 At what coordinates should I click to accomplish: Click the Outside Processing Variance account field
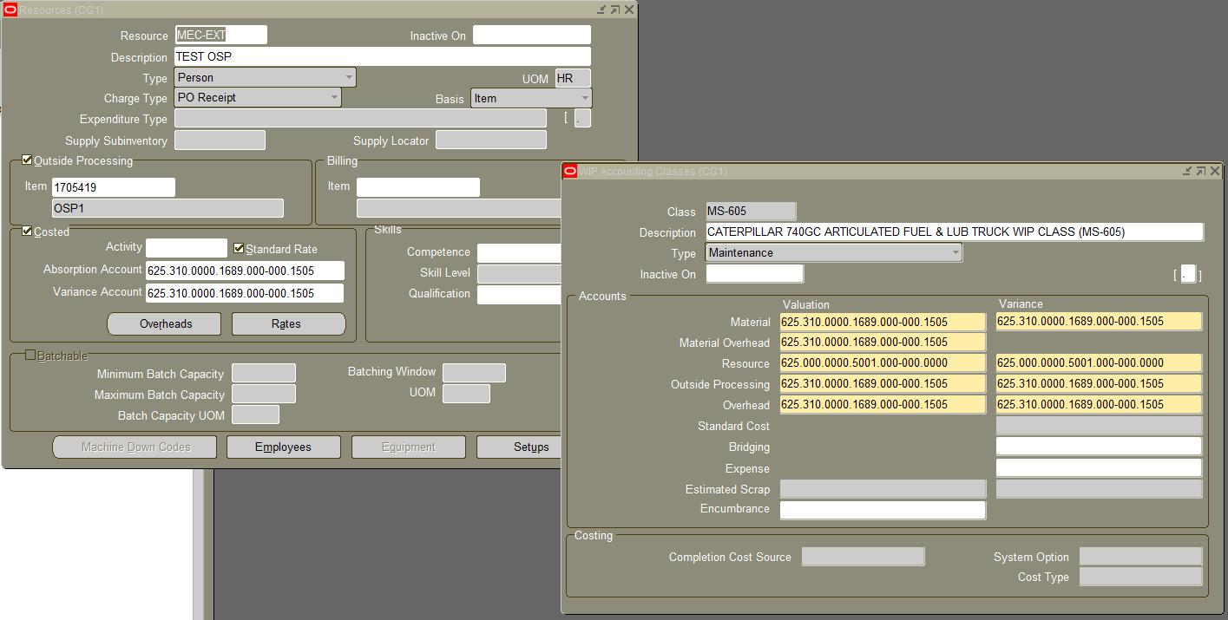click(x=1099, y=384)
